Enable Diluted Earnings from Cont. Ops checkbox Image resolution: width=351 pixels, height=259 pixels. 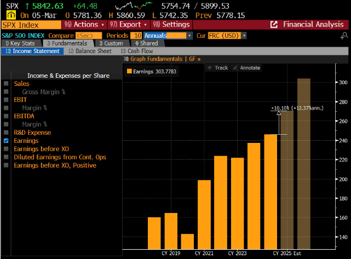click(6, 157)
